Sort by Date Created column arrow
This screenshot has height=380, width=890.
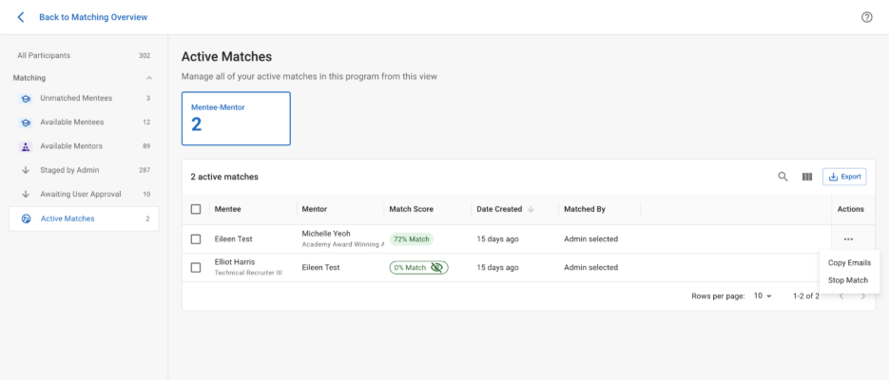(x=531, y=209)
